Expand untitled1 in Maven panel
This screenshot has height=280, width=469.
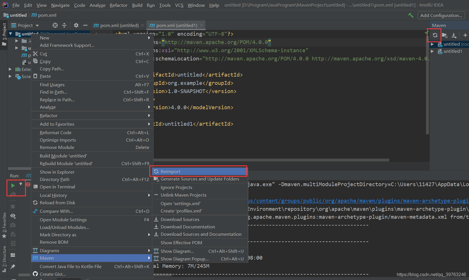pos(432,51)
